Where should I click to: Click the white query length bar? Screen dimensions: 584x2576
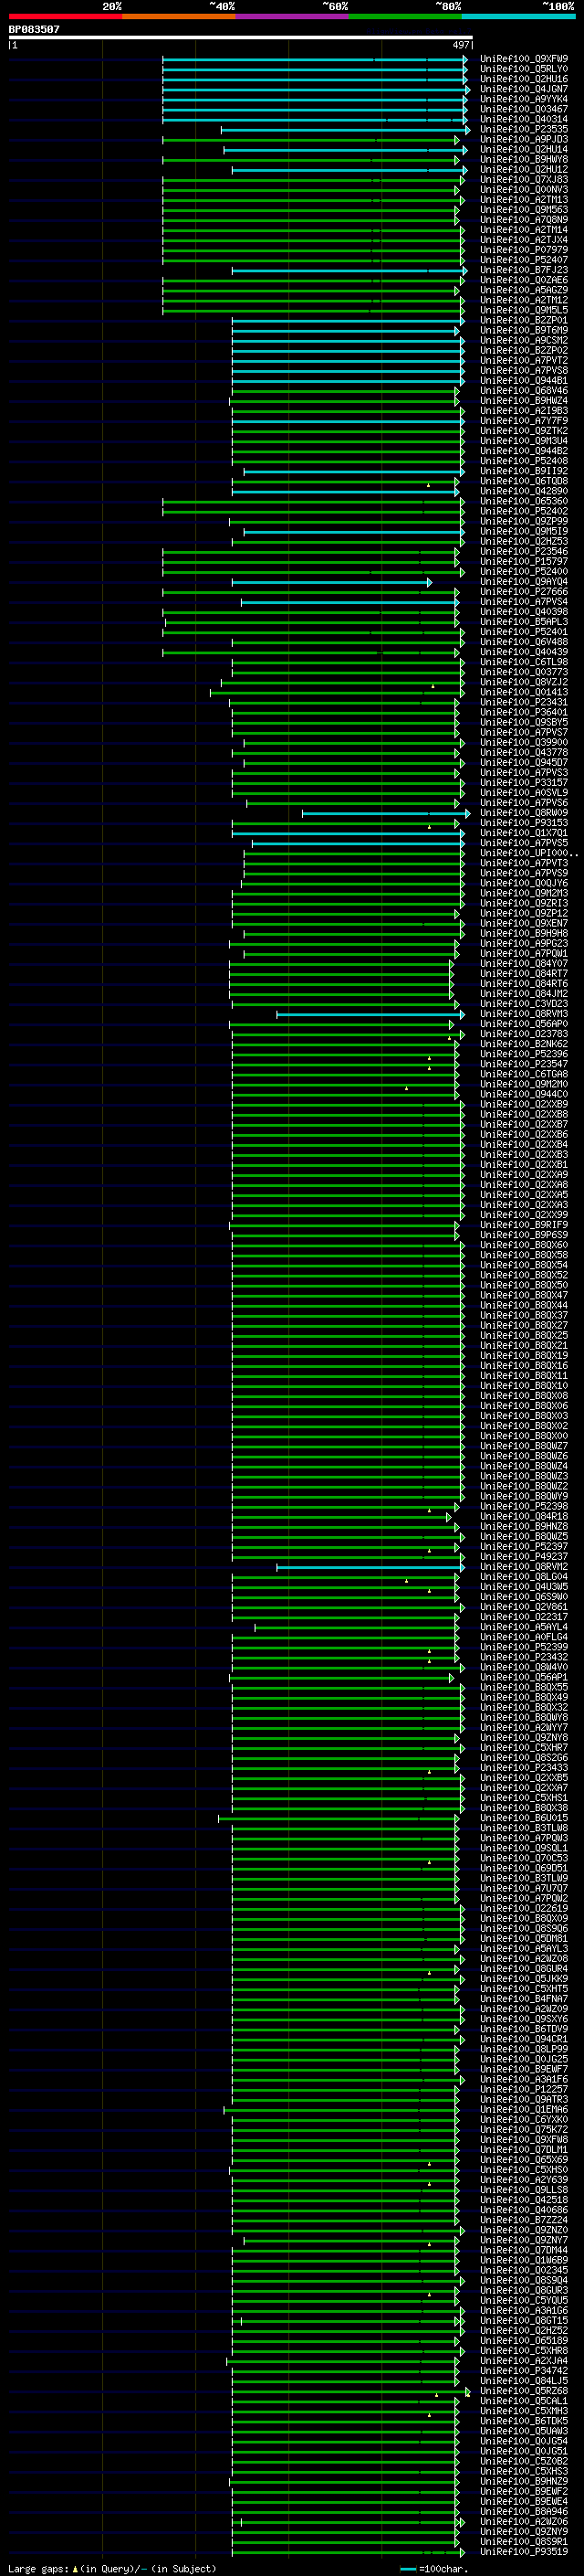point(240,37)
